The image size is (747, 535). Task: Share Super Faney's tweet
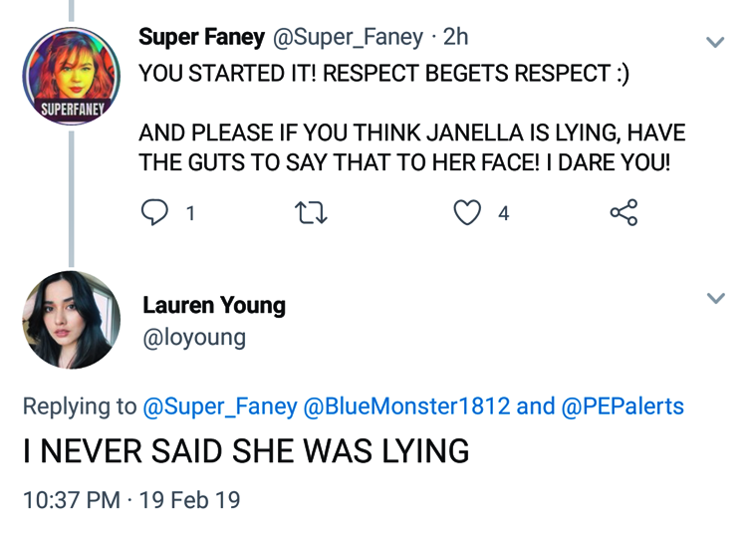coord(622,212)
